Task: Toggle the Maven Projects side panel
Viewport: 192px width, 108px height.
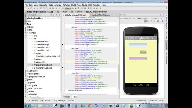Action: pyautogui.click(x=166, y=22)
